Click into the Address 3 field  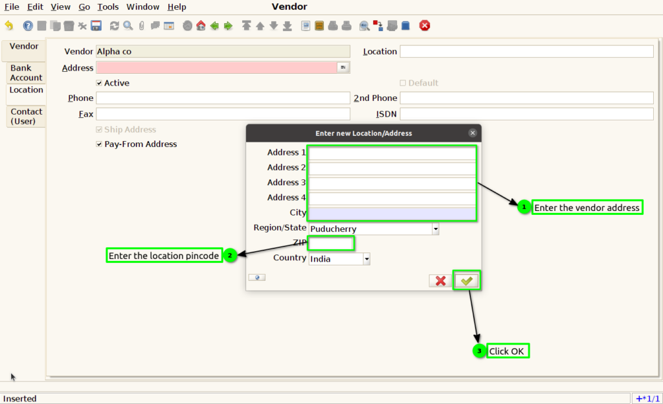[x=392, y=183]
